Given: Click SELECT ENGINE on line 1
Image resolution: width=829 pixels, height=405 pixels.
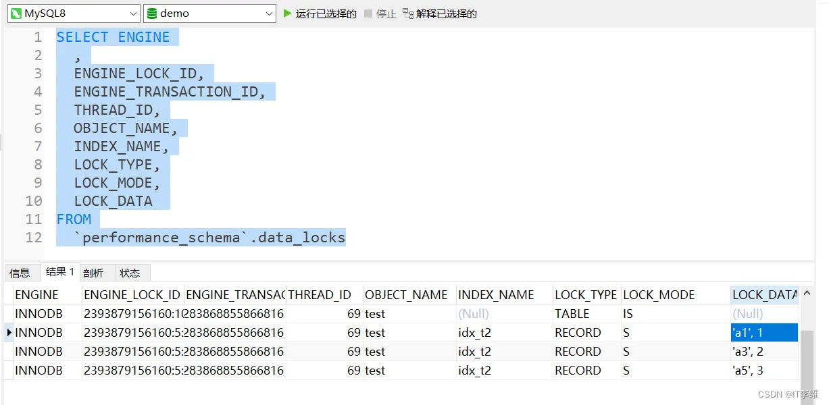Looking at the screenshot, I should (x=113, y=37).
